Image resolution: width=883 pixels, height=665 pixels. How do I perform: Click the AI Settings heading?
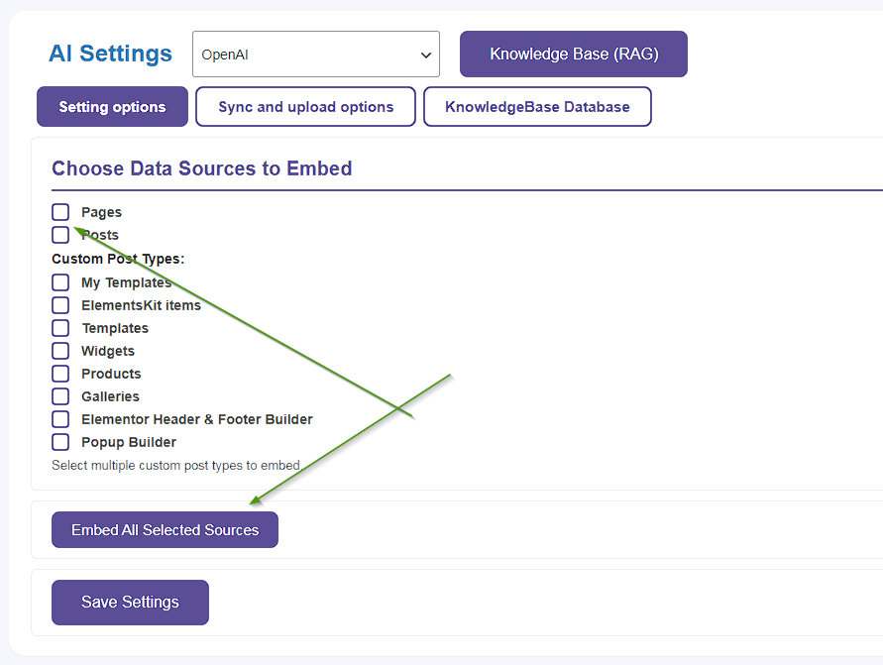tap(110, 54)
